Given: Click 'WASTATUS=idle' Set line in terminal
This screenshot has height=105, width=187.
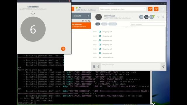Looking at the screenshot, I should tap(76, 75).
